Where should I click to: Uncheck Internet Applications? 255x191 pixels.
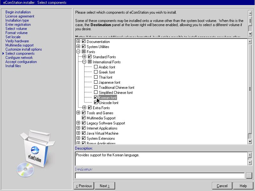click(x=84, y=128)
